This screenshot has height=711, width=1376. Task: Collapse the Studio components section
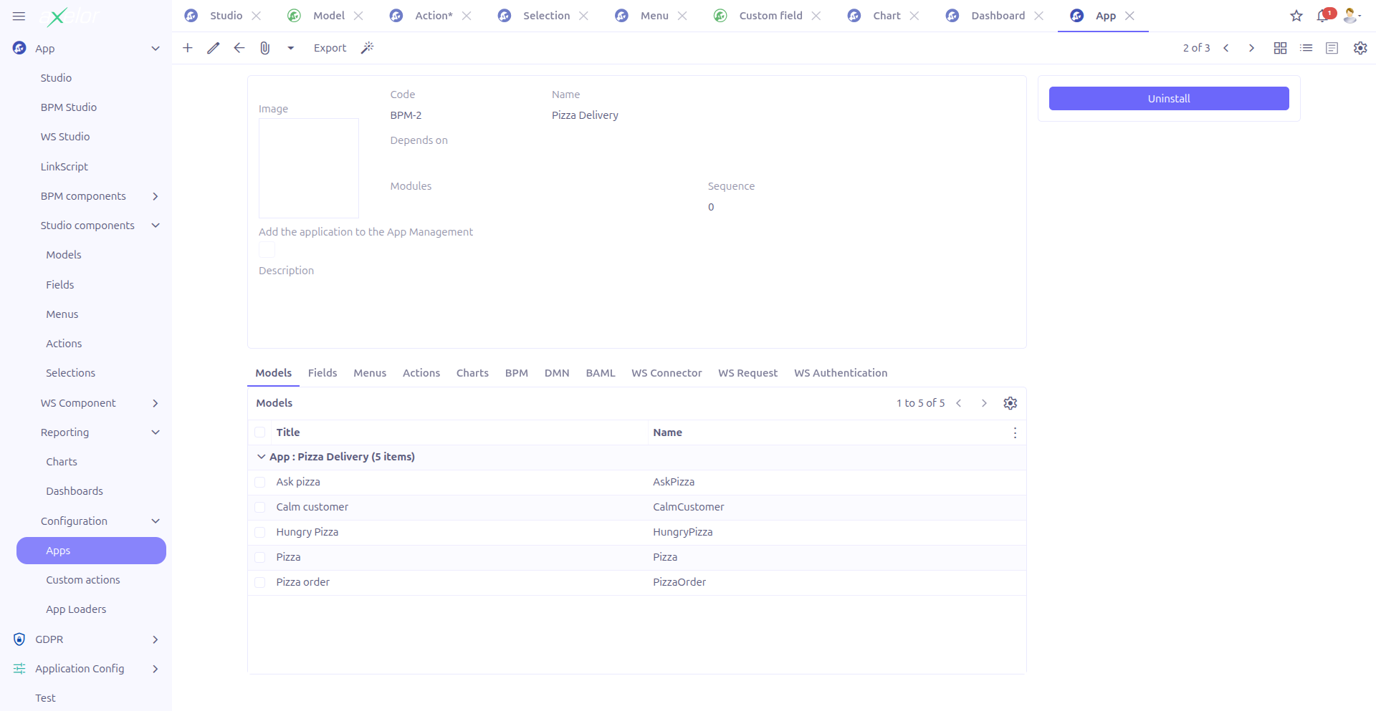[x=156, y=225]
